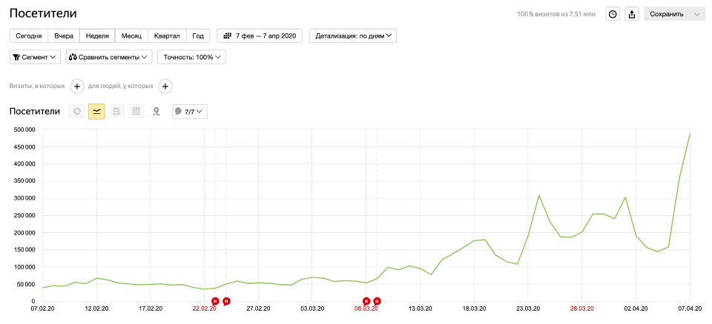712x324 pixels.
Task: Select the Сегодня period
Action: click(x=29, y=36)
